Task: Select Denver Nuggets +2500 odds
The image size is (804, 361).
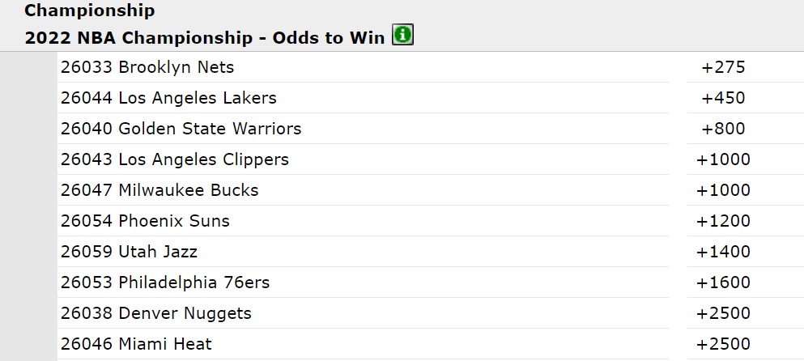Action: (x=723, y=313)
